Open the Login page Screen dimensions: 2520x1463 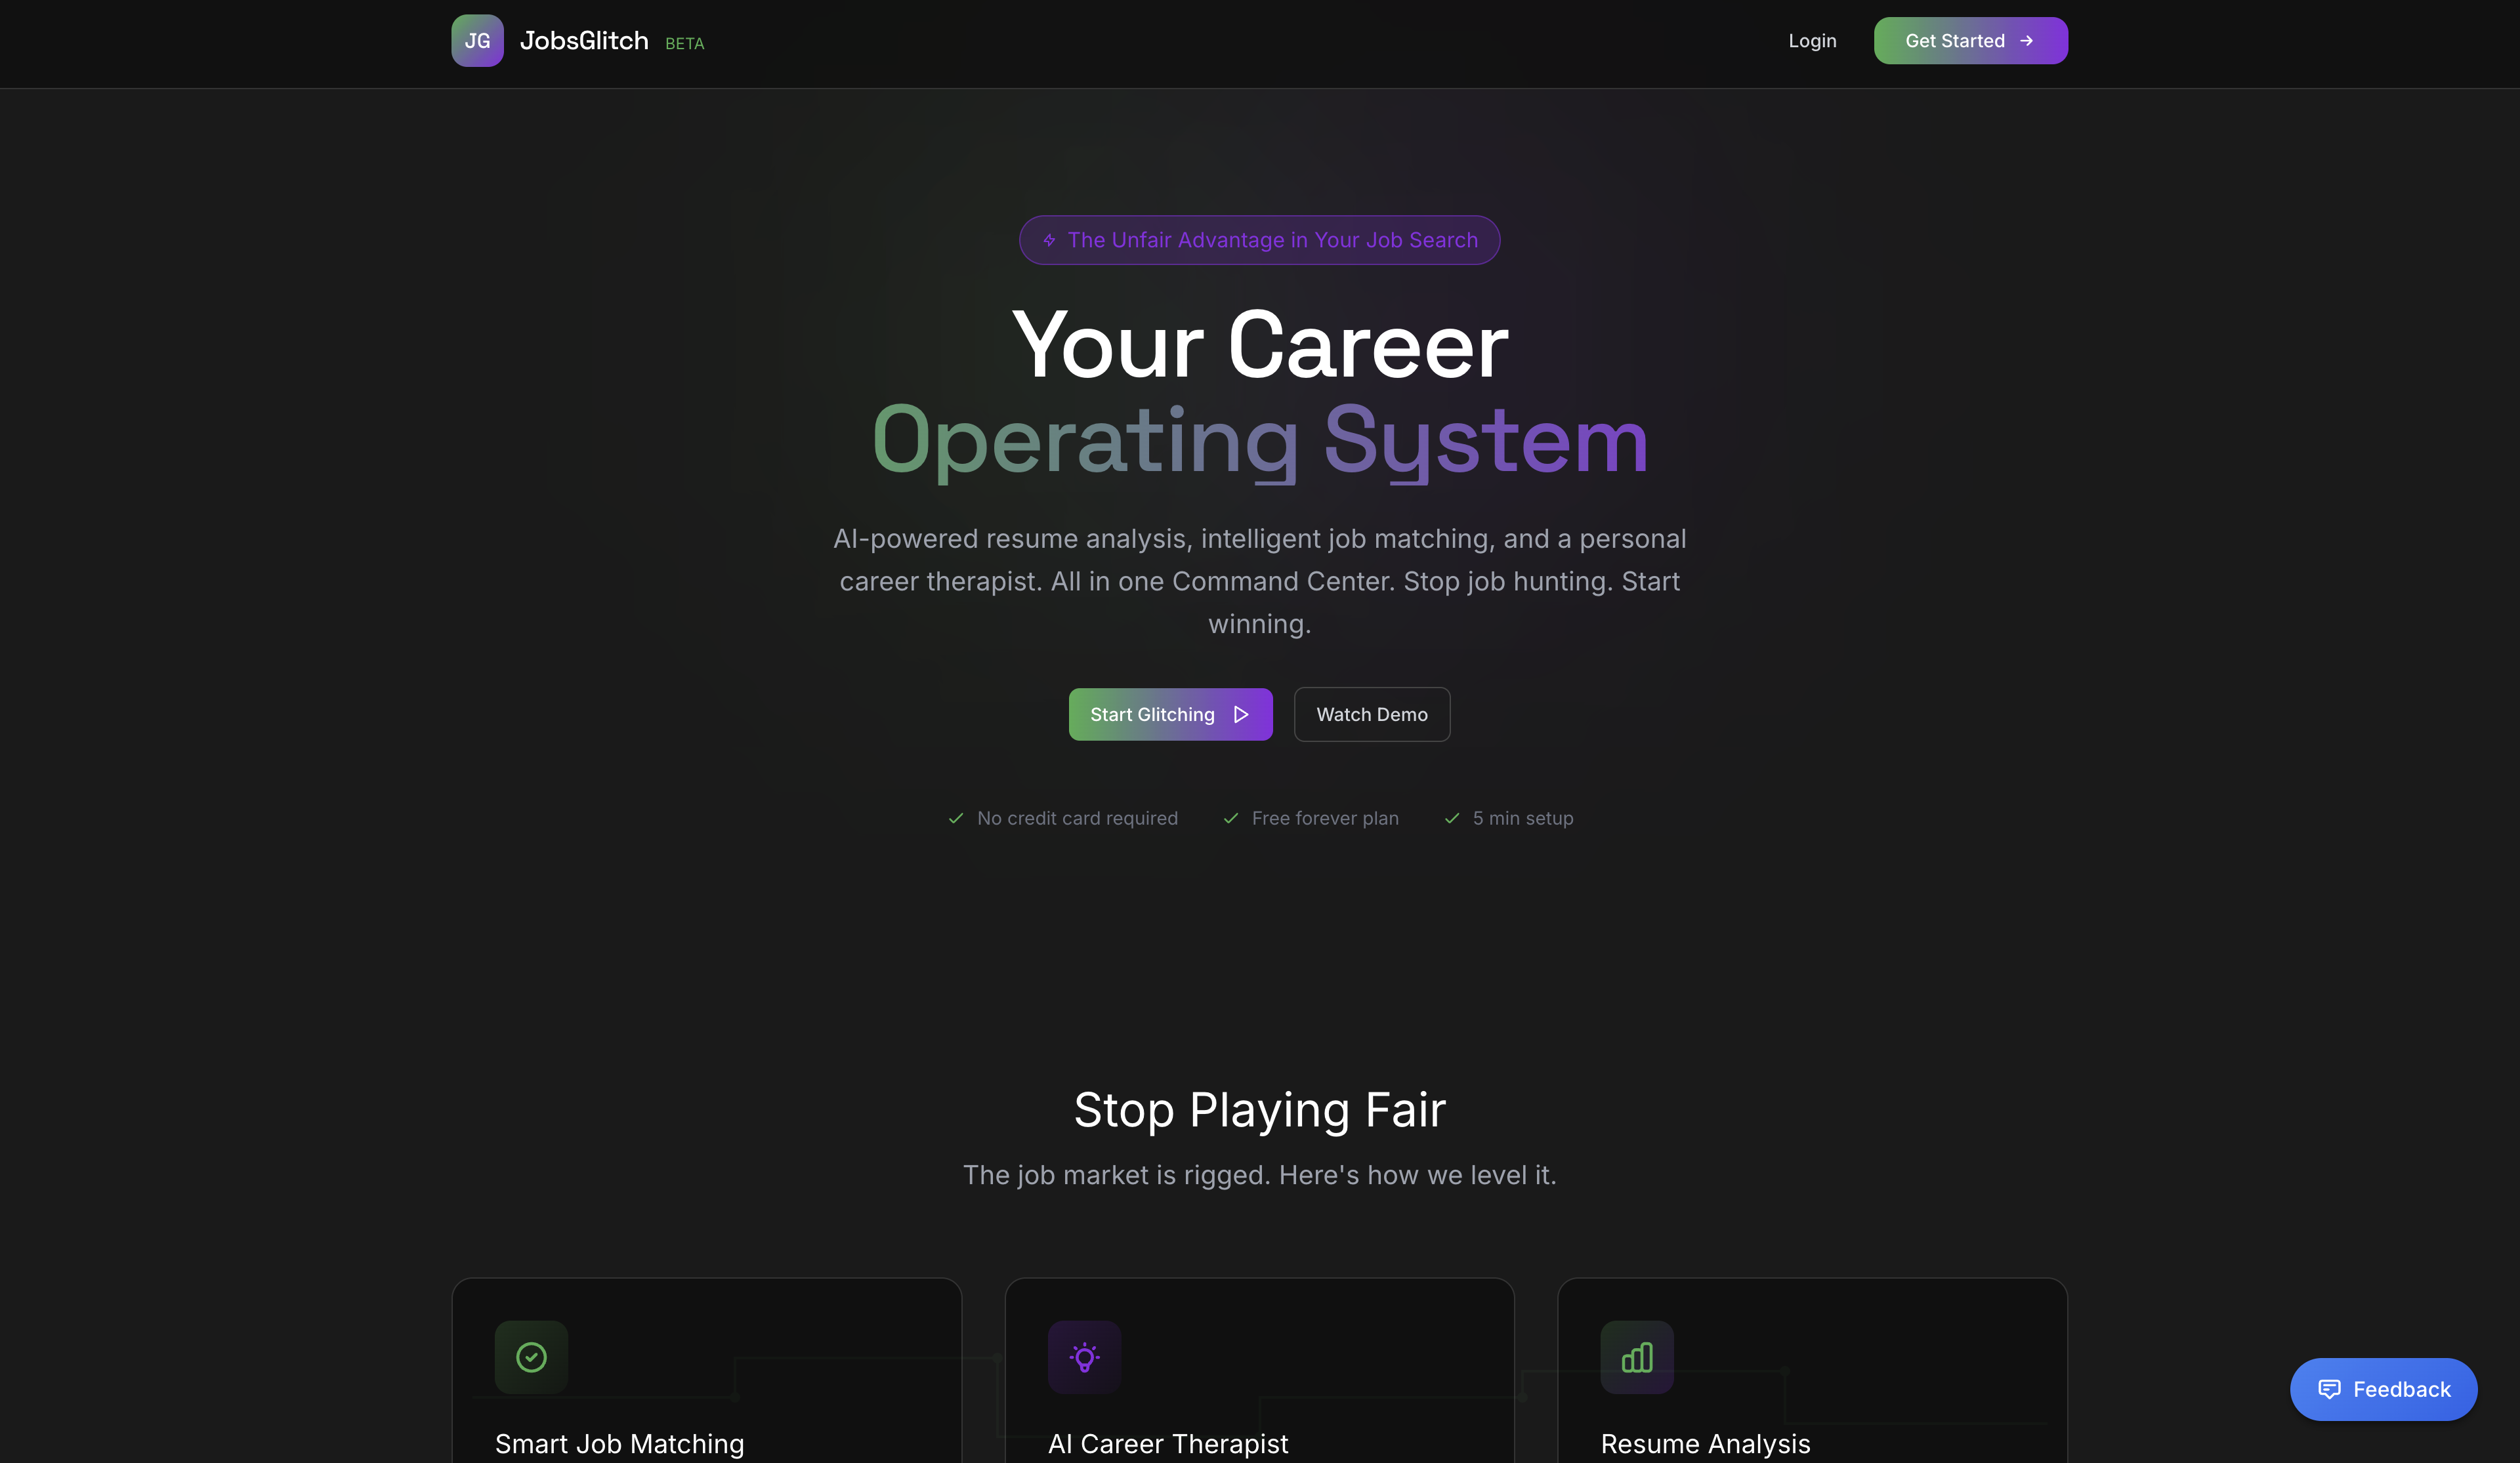[1811, 40]
